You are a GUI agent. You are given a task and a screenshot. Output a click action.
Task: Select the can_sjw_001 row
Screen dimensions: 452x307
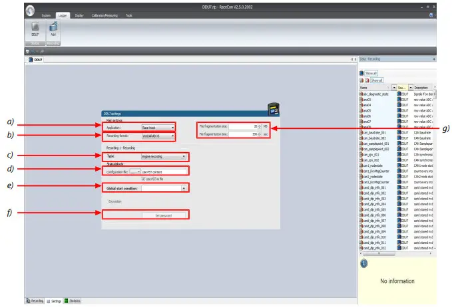396,155
